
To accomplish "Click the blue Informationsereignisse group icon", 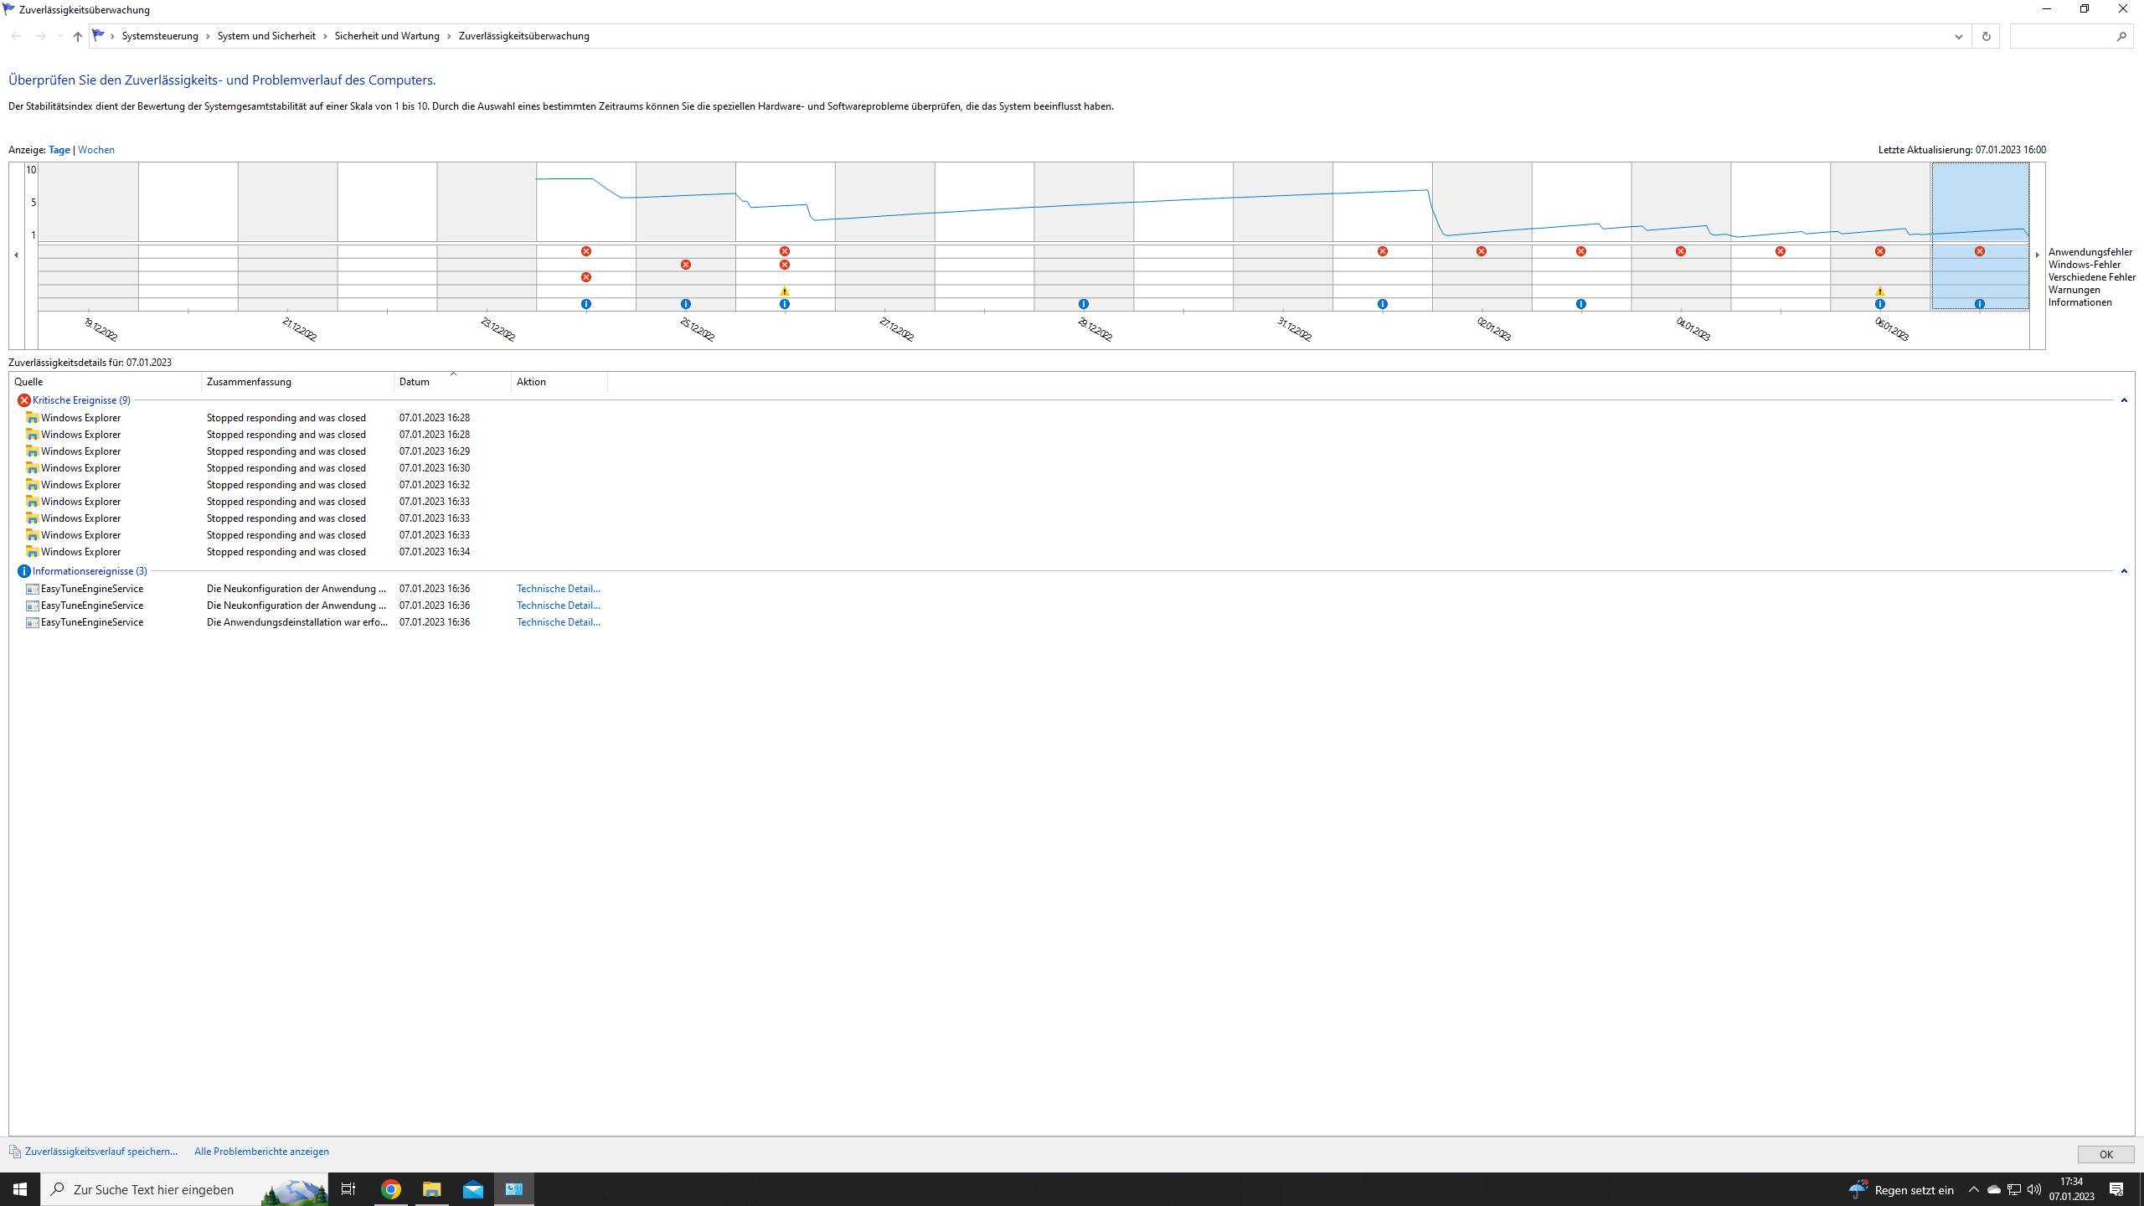I will pyautogui.click(x=23, y=571).
